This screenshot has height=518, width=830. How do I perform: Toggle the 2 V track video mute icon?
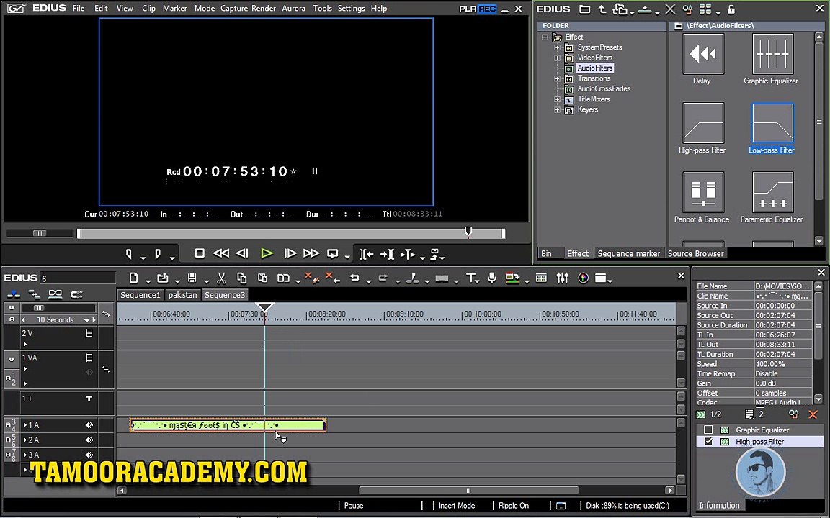click(89, 333)
